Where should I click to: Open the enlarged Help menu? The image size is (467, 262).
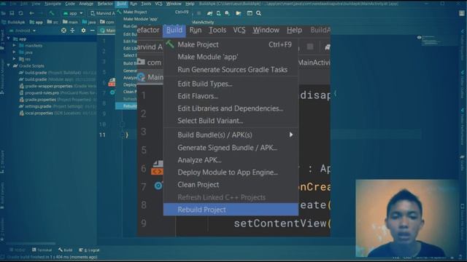click(294, 31)
